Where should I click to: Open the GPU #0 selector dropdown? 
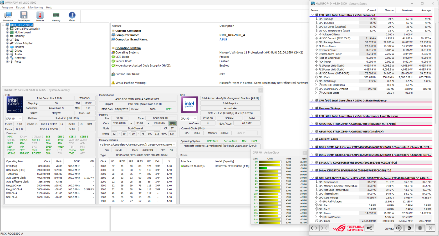[x=188, y=119]
